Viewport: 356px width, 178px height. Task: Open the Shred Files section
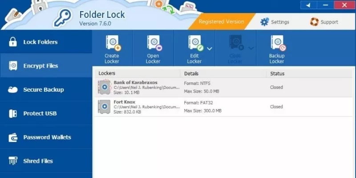[x=46, y=161]
